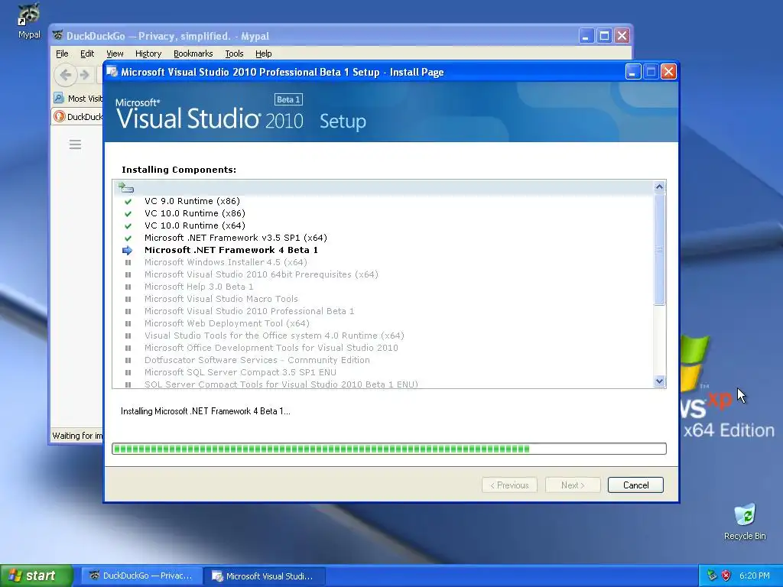Image resolution: width=783 pixels, height=587 pixels.
Task: Click the green check next to VC 9.0 Runtime (x86)
Action: [128, 202]
